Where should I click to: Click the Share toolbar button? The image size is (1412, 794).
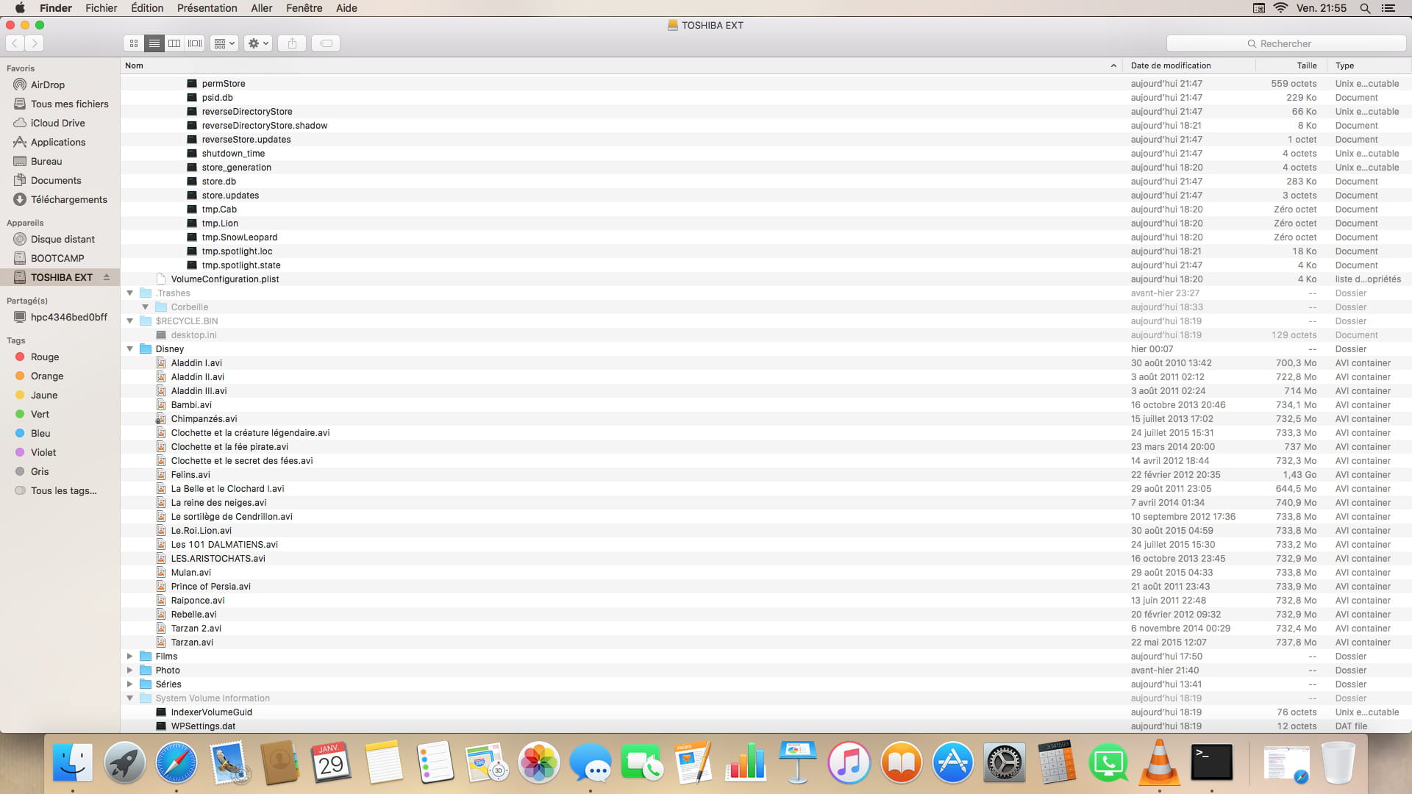click(292, 43)
